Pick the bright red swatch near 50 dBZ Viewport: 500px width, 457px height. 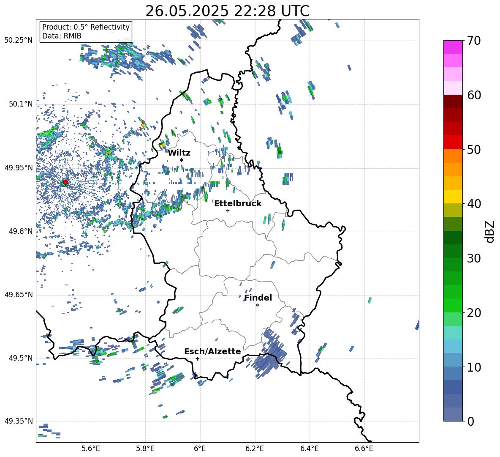click(453, 142)
